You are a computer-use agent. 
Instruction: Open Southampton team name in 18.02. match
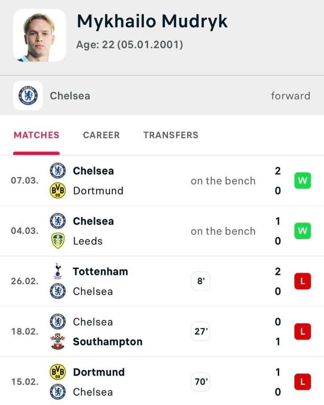(108, 342)
